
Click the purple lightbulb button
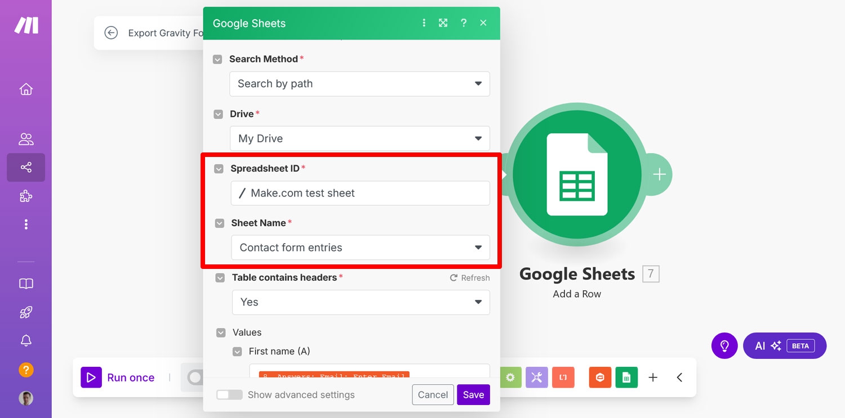coord(724,345)
